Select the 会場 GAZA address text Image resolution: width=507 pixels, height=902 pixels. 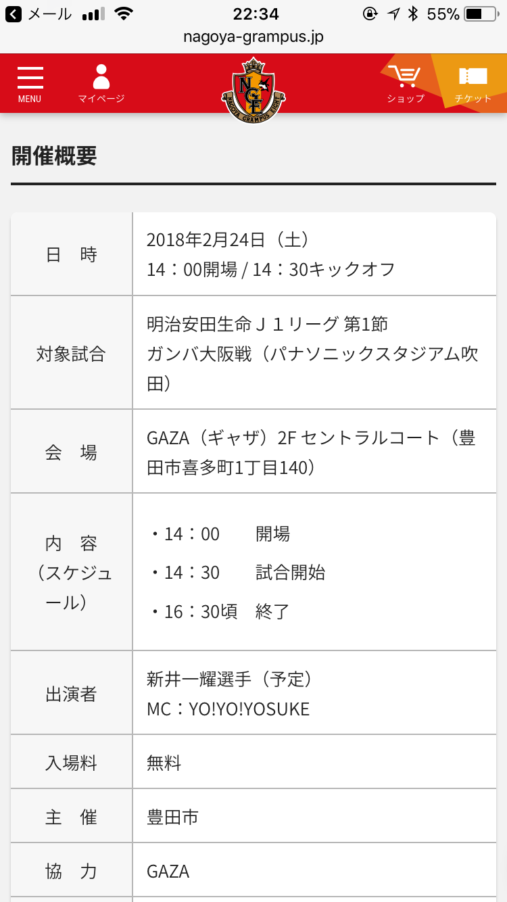click(x=311, y=452)
